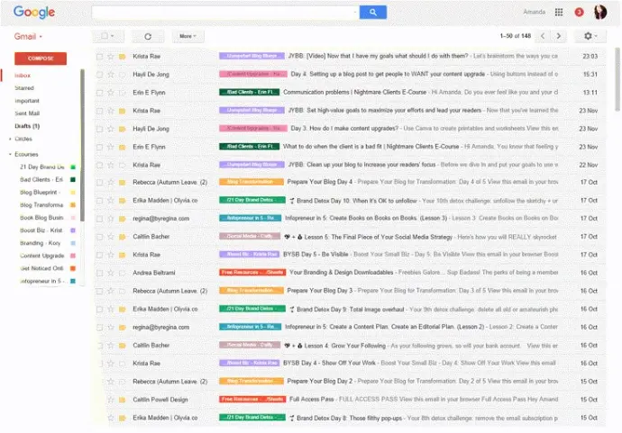Open Communication problems Nightmare Clients email
Screen dimensions: 622x433
tap(354, 93)
